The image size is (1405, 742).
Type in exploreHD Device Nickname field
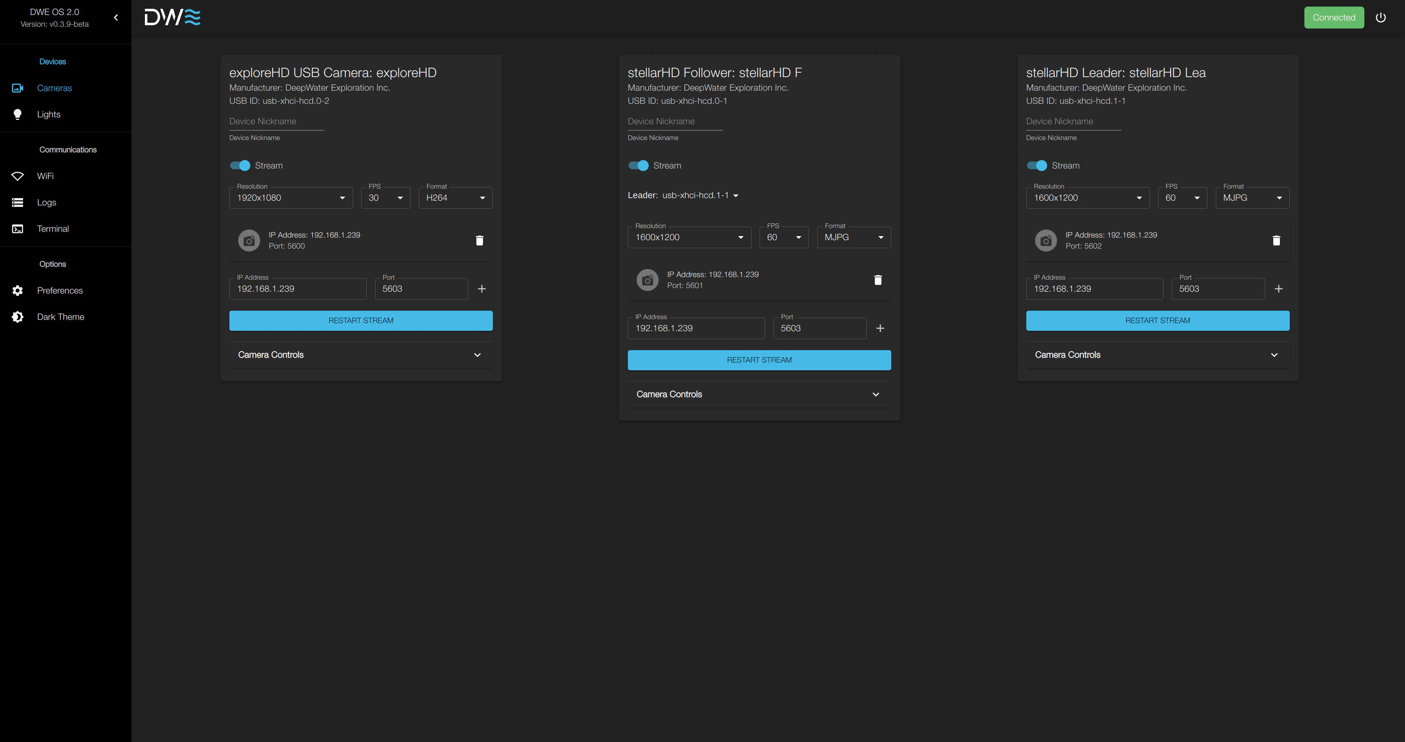coord(276,121)
